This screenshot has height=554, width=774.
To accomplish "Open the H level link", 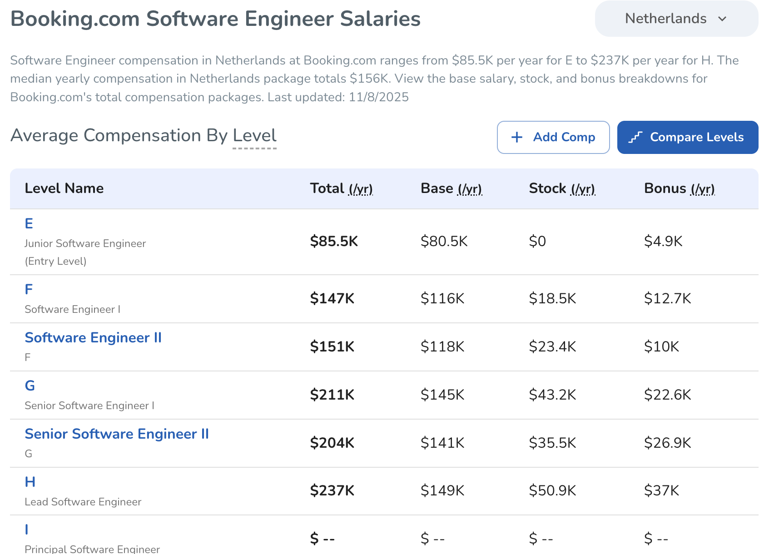I will click(x=30, y=482).
